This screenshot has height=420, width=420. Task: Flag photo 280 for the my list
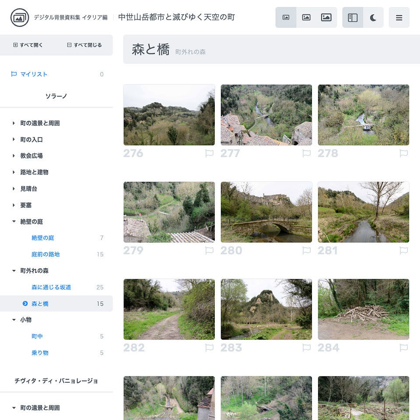pyautogui.click(x=307, y=251)
